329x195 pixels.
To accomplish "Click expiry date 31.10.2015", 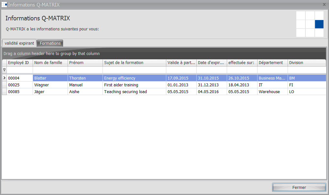I will coord(212,78).
